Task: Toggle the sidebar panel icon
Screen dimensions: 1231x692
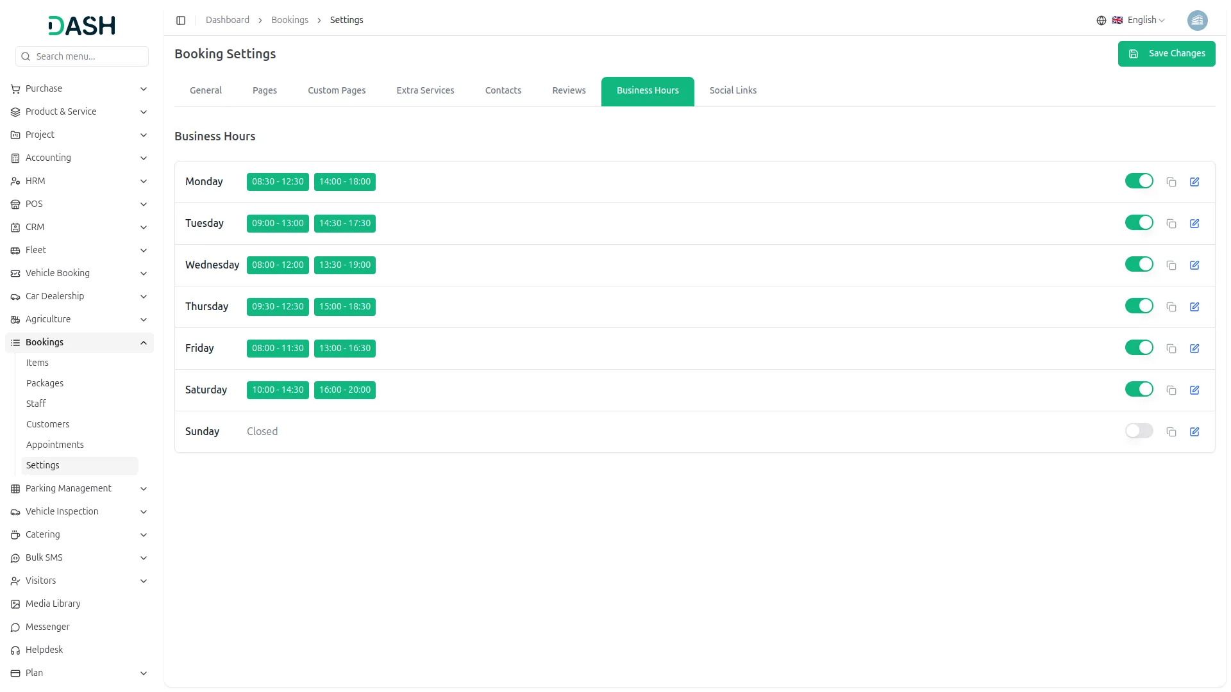Action: click(181, 21)
